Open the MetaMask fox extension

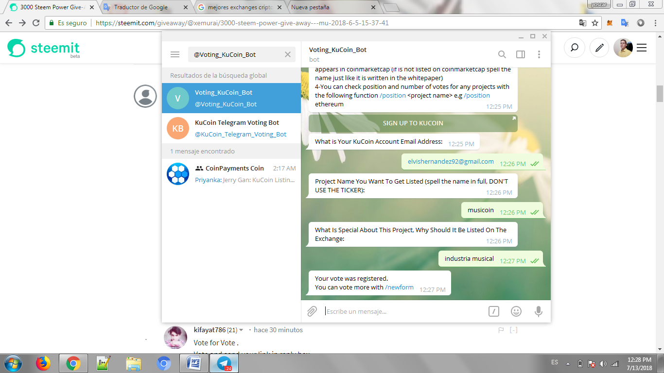611,23
